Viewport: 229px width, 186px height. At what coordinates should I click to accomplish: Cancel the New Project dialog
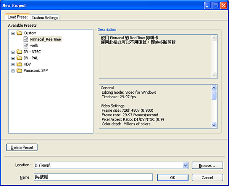click(207, 178)
